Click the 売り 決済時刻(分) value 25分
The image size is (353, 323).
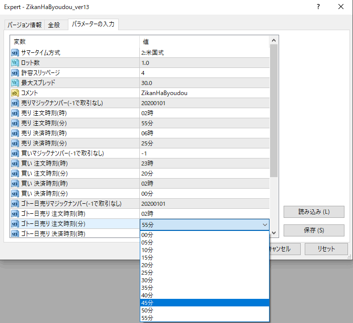147,143
